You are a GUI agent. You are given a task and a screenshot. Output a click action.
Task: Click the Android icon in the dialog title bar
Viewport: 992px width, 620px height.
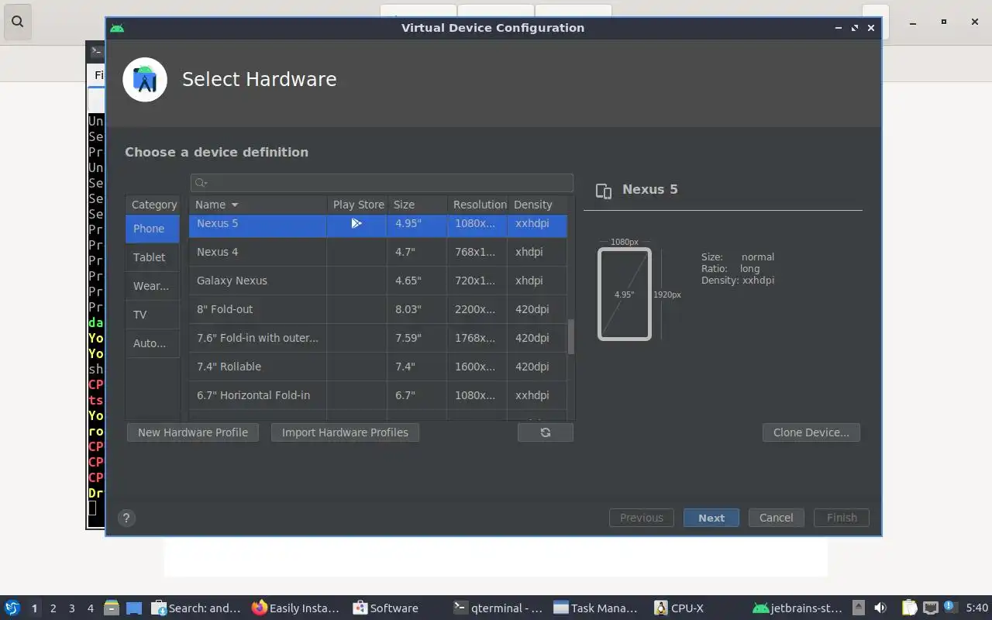[x=117, y=28]
